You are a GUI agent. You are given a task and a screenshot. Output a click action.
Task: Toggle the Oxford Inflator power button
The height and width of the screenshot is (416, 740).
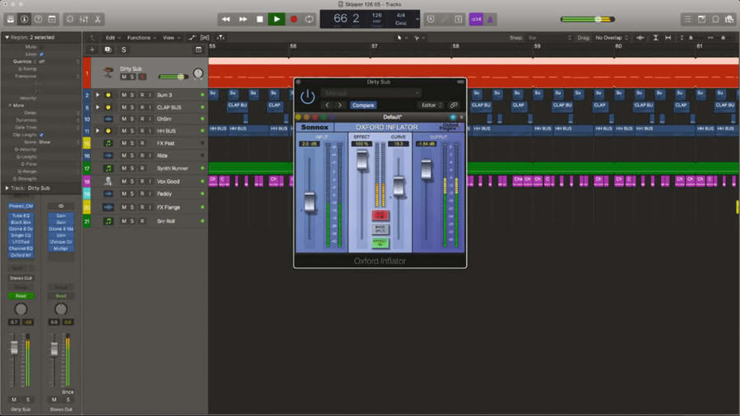pyautogui.click(x=307, y=97)
